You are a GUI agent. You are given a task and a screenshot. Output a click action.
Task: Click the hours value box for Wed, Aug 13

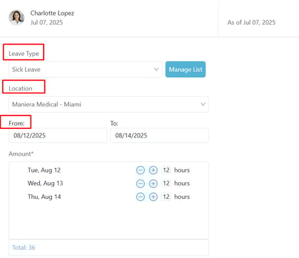pyautogui.click(x=166, y=183)
